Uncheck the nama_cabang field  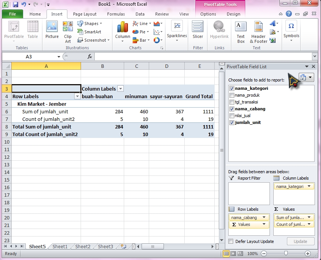[232, 108]
